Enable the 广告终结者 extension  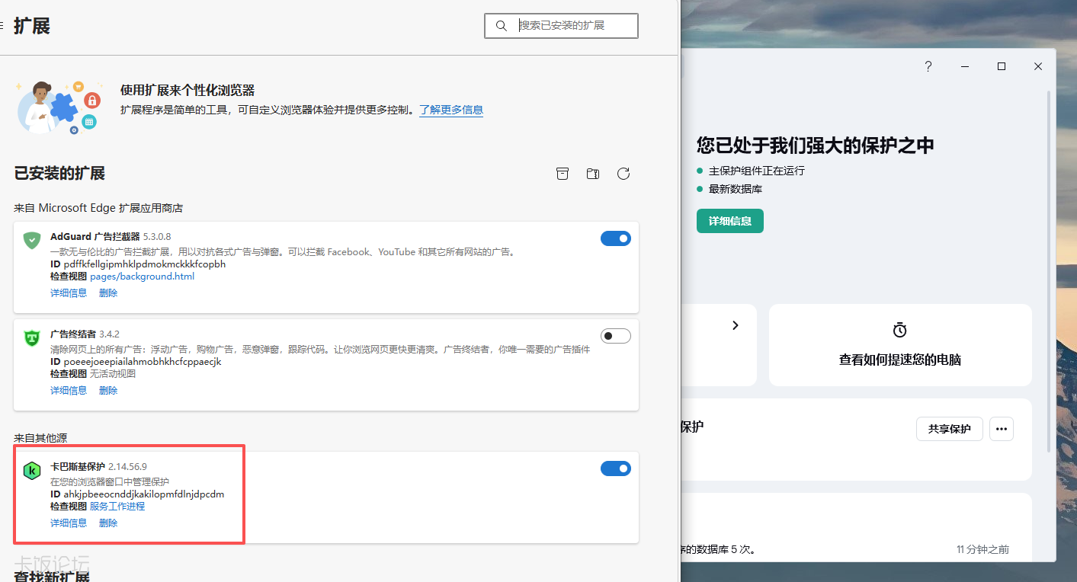pyautogui.click(x=615, y=335)
